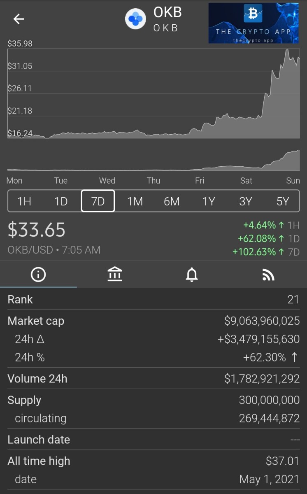Show the 1Y price chart
307x494 pixels.
click(209, 201)
